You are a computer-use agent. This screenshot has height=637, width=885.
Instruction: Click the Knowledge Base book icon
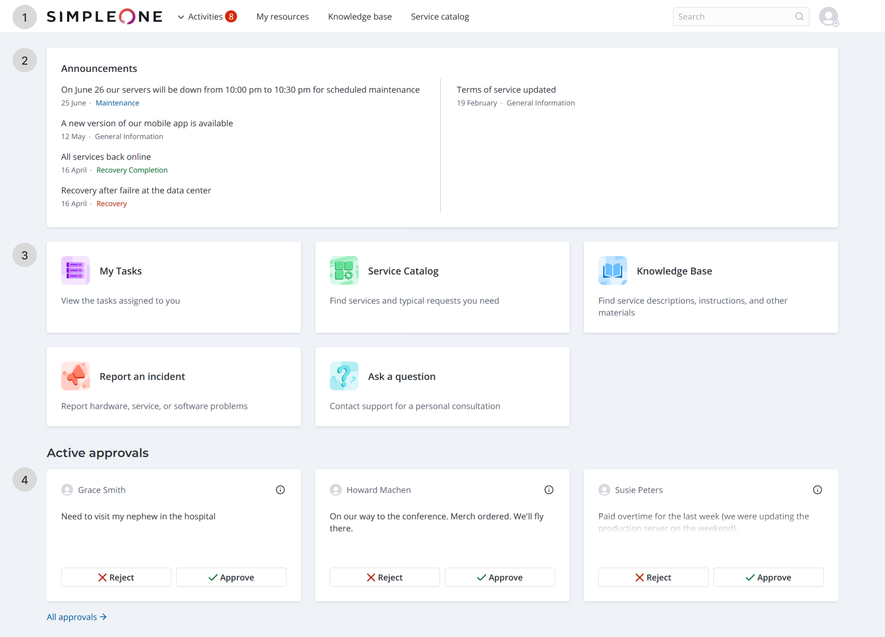[x=612, y=270]
